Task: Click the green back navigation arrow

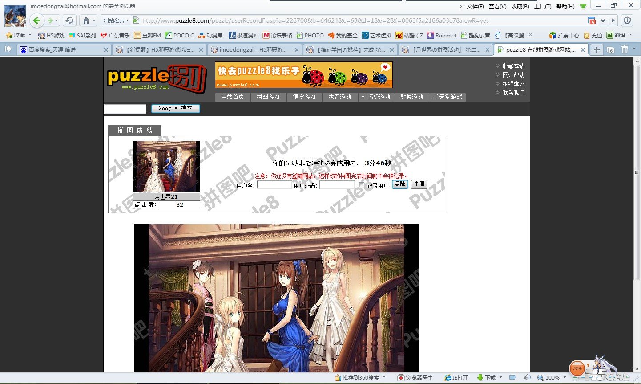Action: [x=37, y=20]
